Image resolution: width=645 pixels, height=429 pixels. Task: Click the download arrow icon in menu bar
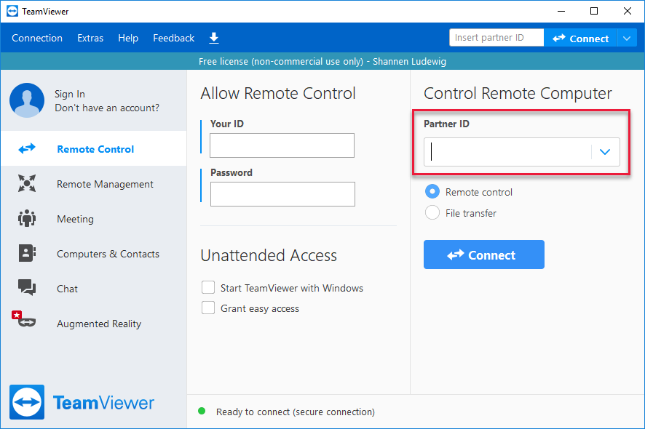tap(214, 39)
